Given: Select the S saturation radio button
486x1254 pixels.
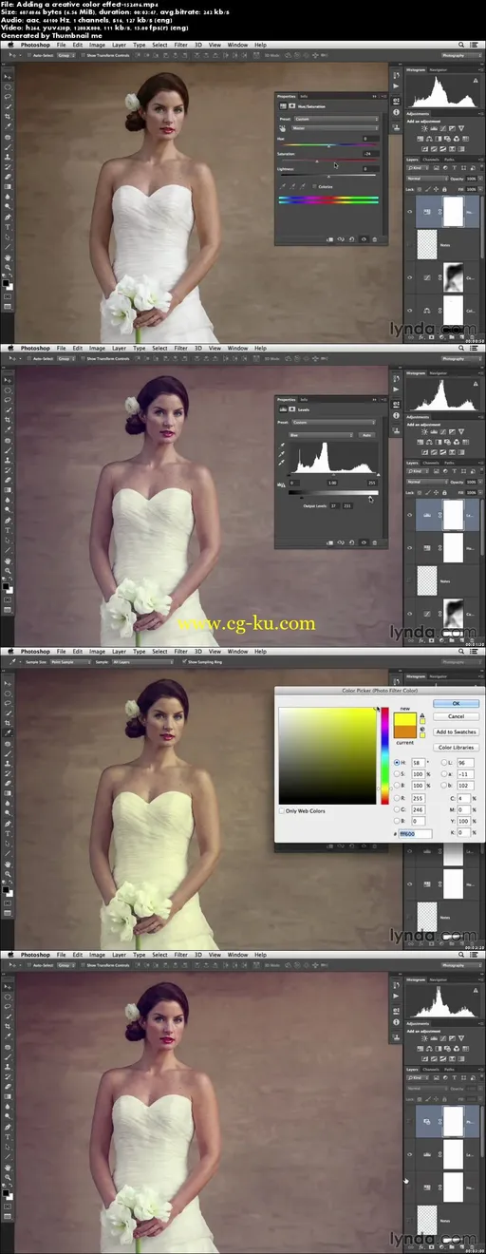Looking at the screenshot, I should (x=397, y=773).
